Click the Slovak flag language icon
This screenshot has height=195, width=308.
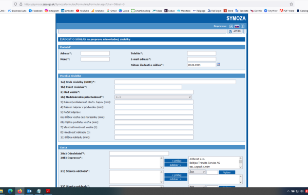[x=237, y=26]
